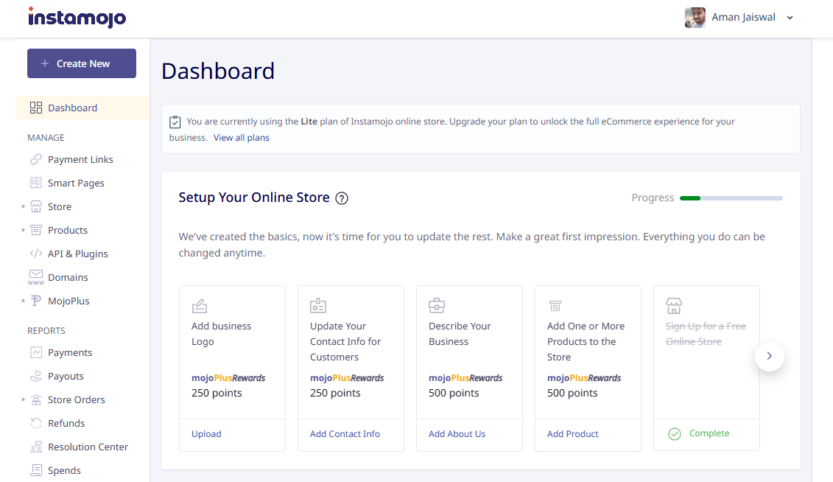Expand the MojoPlus submenu arrow
This screenshot has height=482, width=833.
23,301
